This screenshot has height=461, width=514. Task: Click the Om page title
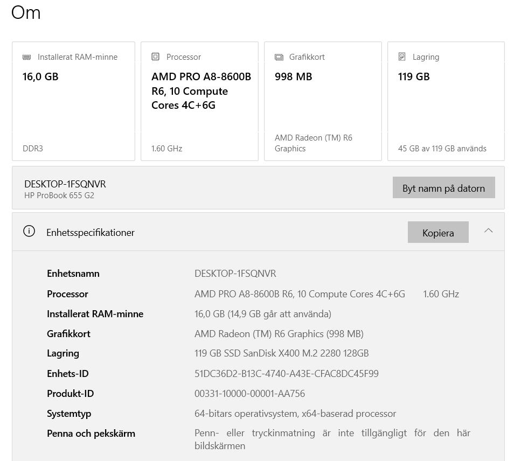[x=26, y=12]
